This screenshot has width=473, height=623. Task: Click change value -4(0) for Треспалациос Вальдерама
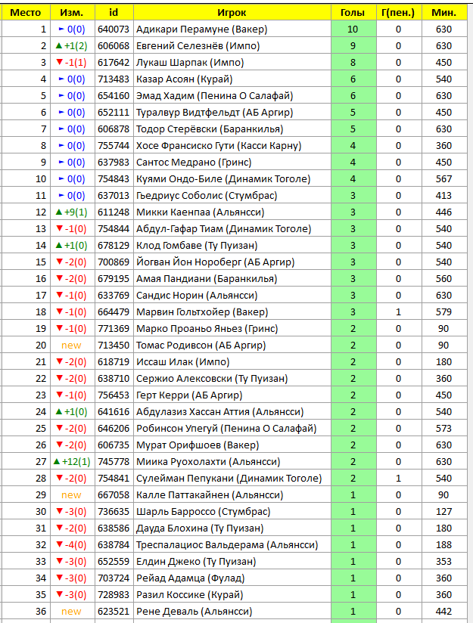click(x=72, y=546)
